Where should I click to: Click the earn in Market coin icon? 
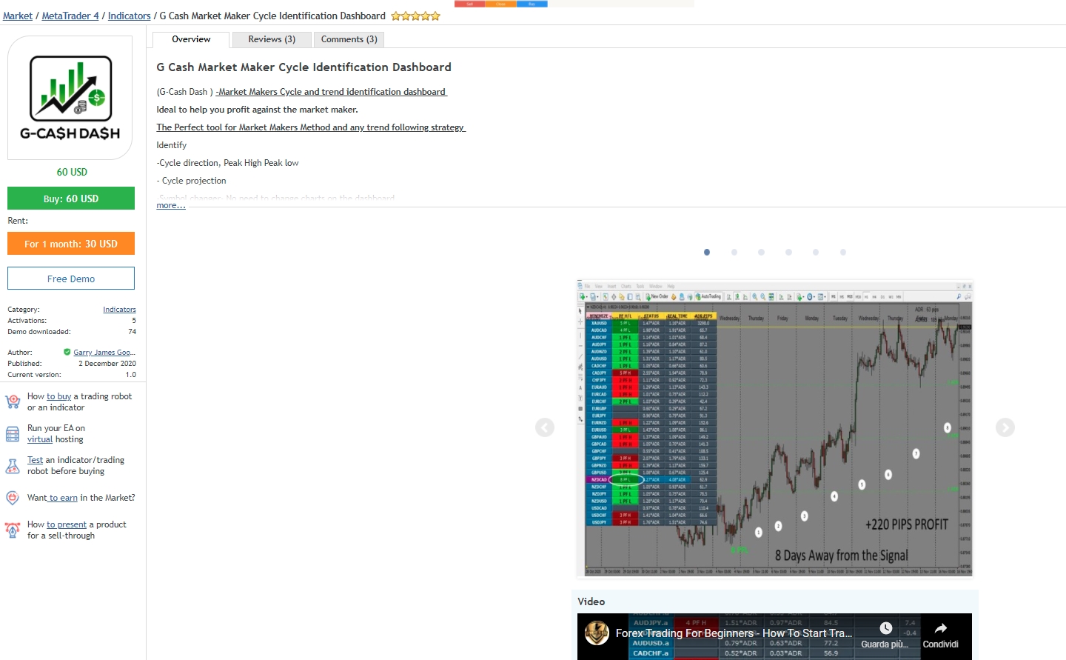point(13,498)
